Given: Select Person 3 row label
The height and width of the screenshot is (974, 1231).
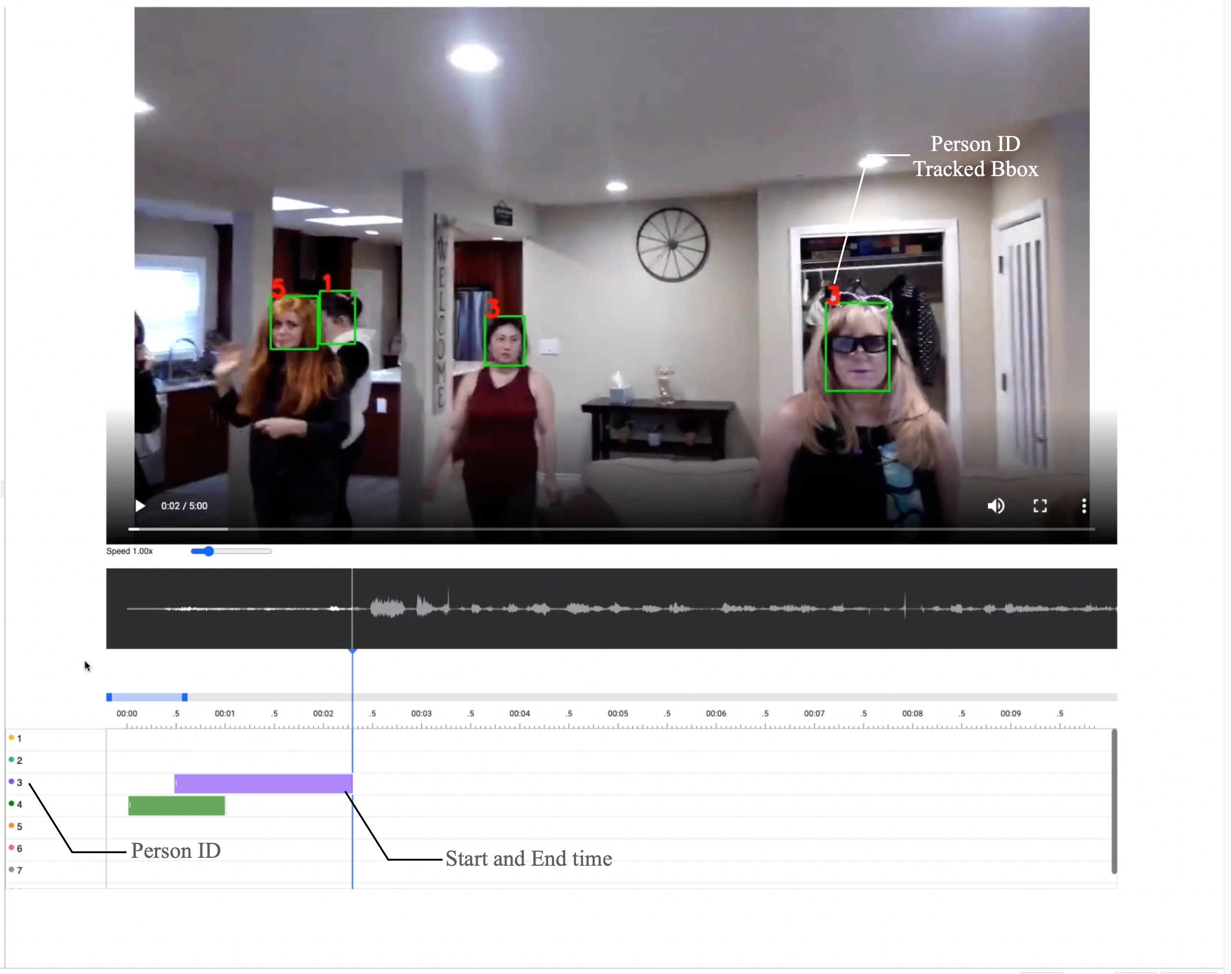Looking at the screenshot, I should (18, 783).
